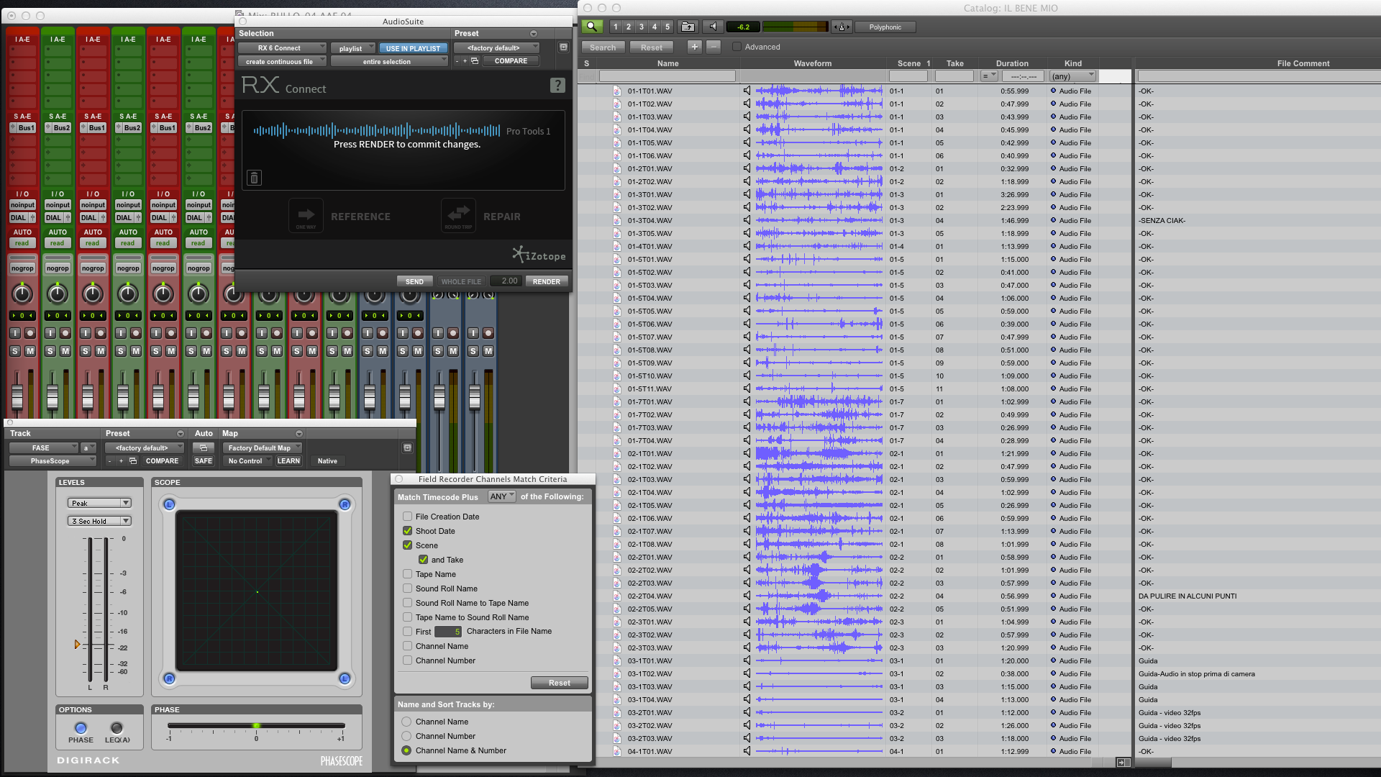The height and width of the screenshot is (777, 1381).
Task: Click the Catalog bottom-right corner view icon
Action: tap(1123, 762)
